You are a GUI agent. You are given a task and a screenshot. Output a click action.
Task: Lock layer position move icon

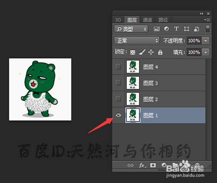coord(151,52)
